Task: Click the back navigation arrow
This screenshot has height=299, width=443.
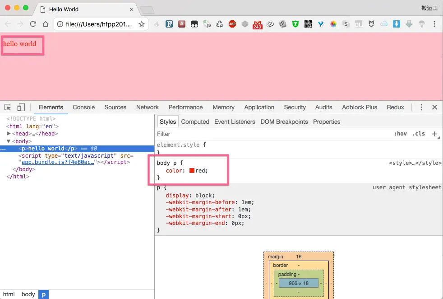Action: [8, 24]
